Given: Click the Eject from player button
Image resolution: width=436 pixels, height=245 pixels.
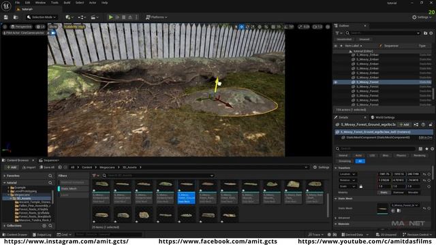Looking at the screenshot, I should click(130, 17).
